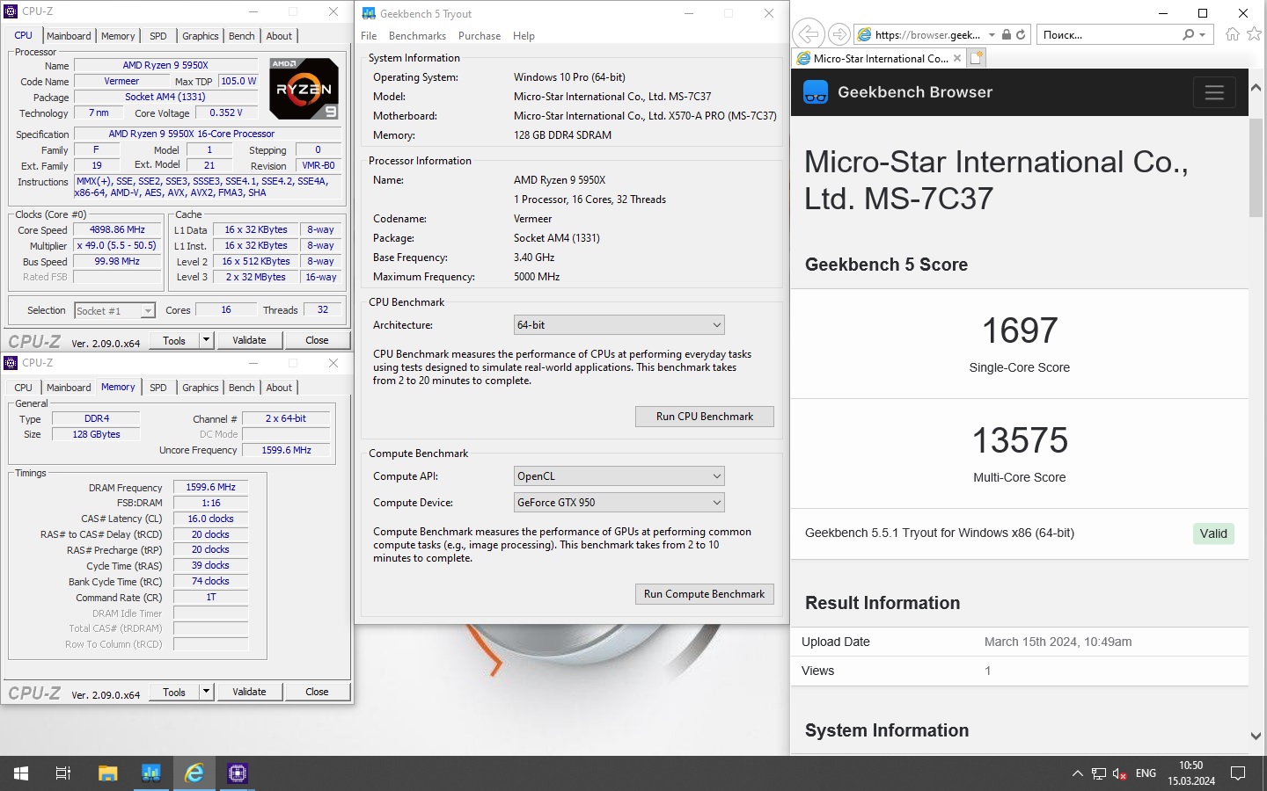The image size is (1267, 791).
Task: Click the Geekbench 5 Tryout title icon
Action: (369, 13)
